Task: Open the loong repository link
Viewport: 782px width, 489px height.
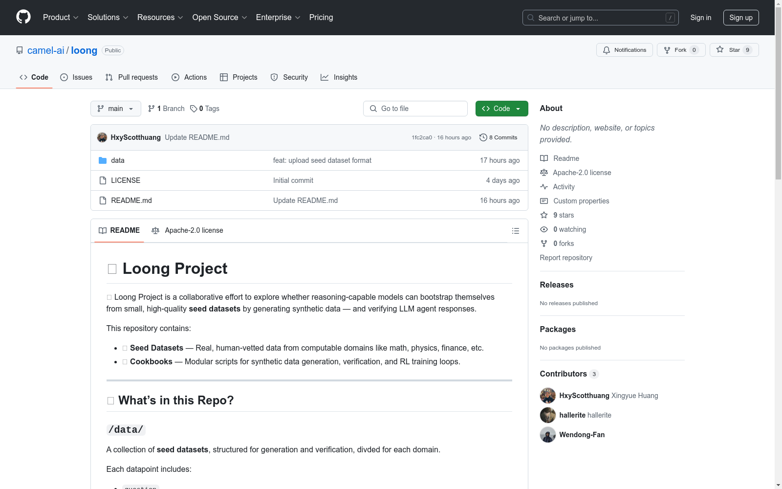Action: (x=84, y=50)
